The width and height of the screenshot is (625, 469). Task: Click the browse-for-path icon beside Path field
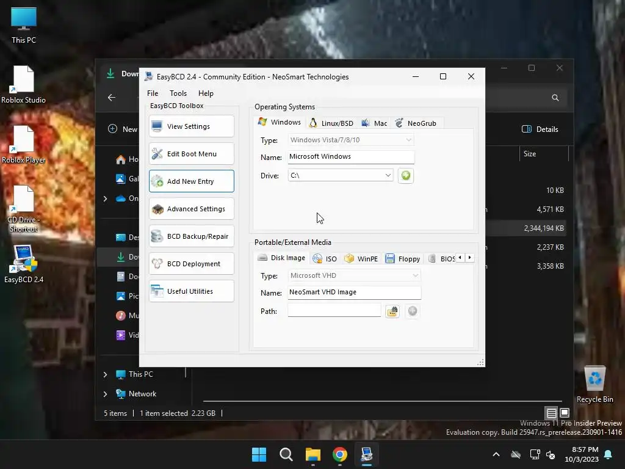pyautogui.click(x=392, y=311)
